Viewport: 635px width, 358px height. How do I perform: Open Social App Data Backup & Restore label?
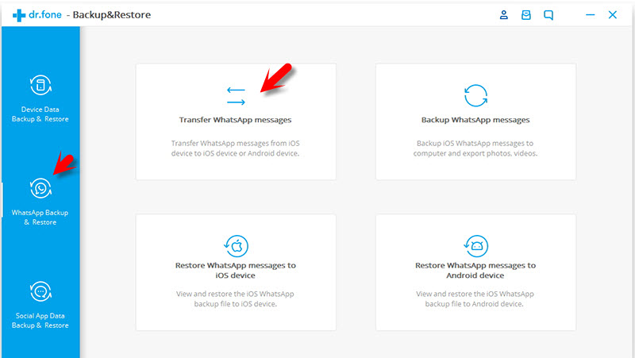pos(40,321)
